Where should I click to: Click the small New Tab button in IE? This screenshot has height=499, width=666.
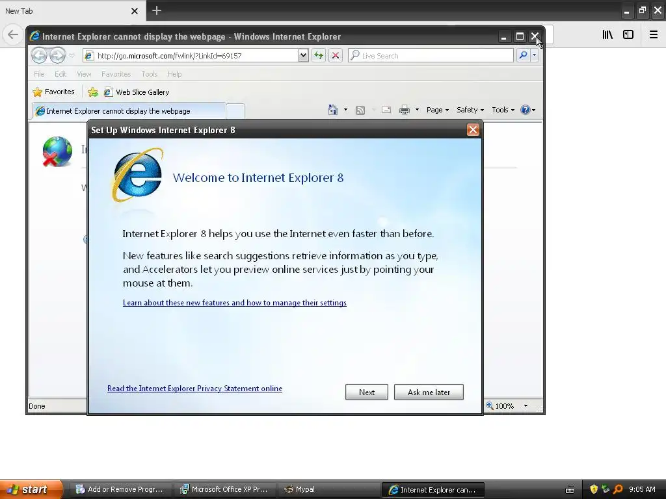pos(235,111)
